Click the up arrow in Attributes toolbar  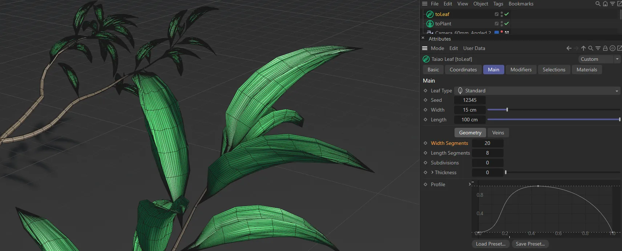[583, 48]
